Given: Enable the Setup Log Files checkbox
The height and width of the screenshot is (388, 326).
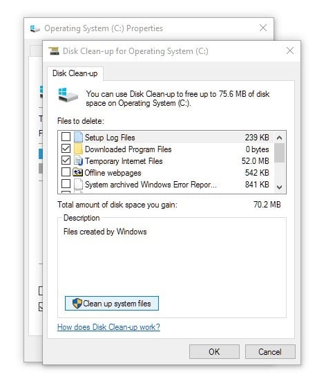Looking at the screenshot, I should 66,136.
